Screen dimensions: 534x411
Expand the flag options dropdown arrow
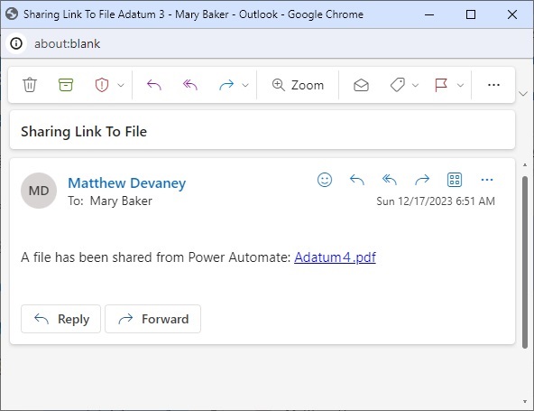click(460, 85)
